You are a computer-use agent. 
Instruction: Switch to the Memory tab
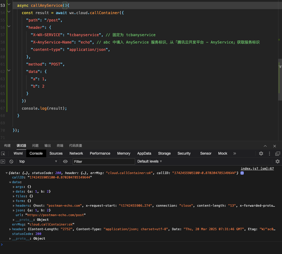pos(124,153)
